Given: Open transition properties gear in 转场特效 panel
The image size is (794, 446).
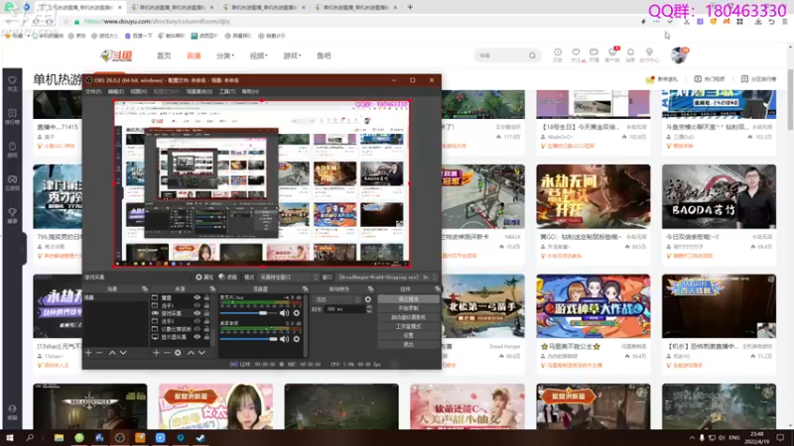Looking at the screenshot, I should [368, 299].
